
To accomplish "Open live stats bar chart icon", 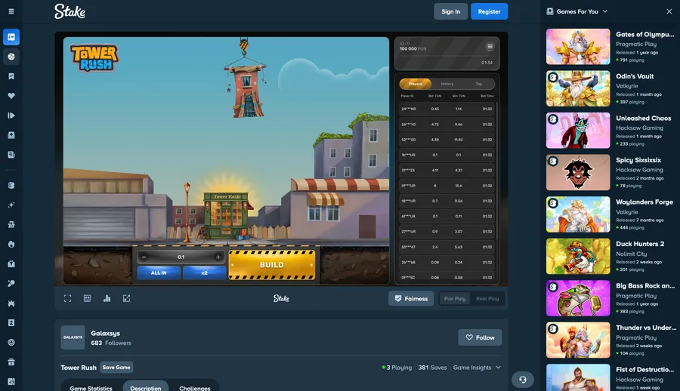I will click(x=107, y=298).
